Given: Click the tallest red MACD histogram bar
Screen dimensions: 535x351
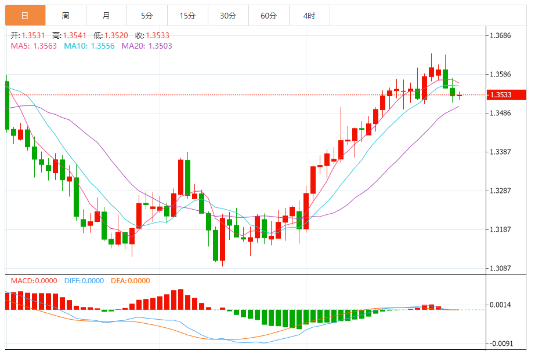Looking at the screenshot, I should 180,299.
